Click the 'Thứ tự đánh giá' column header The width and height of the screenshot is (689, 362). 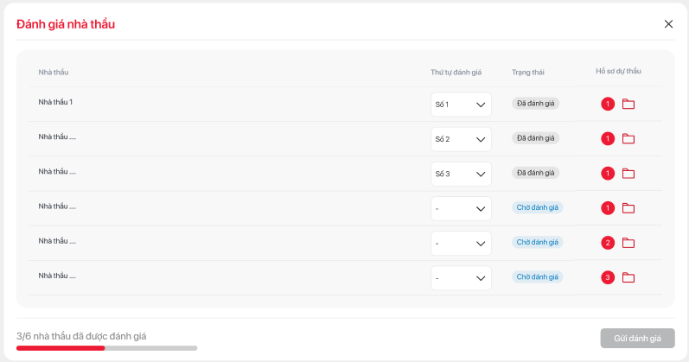[x=456, y=72]
